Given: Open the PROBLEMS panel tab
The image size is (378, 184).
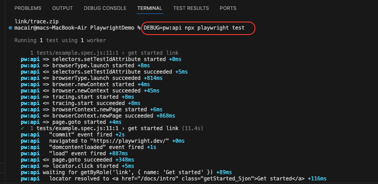Looking at the screenshot, I should click(x=28, y=8).
